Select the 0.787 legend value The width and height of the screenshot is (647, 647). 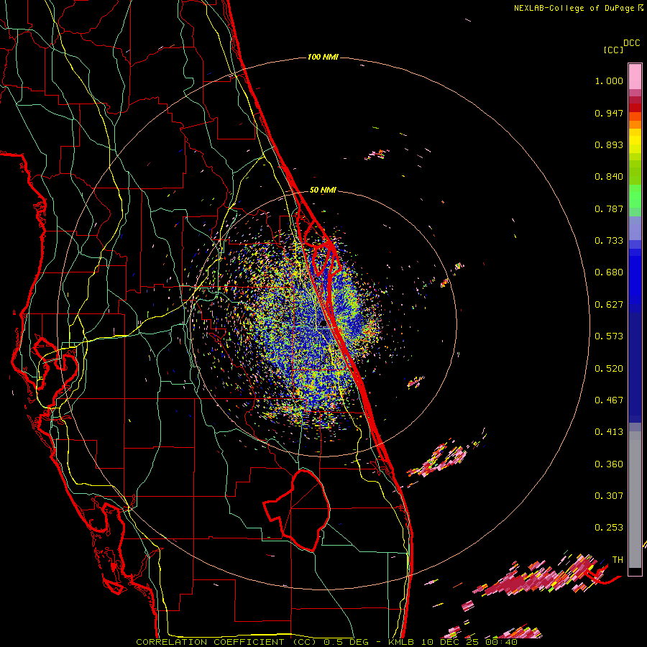609,208
